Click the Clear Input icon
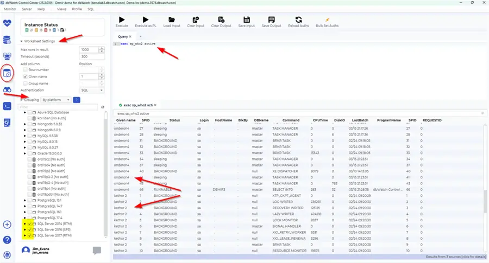 click(x=196, y=20)
